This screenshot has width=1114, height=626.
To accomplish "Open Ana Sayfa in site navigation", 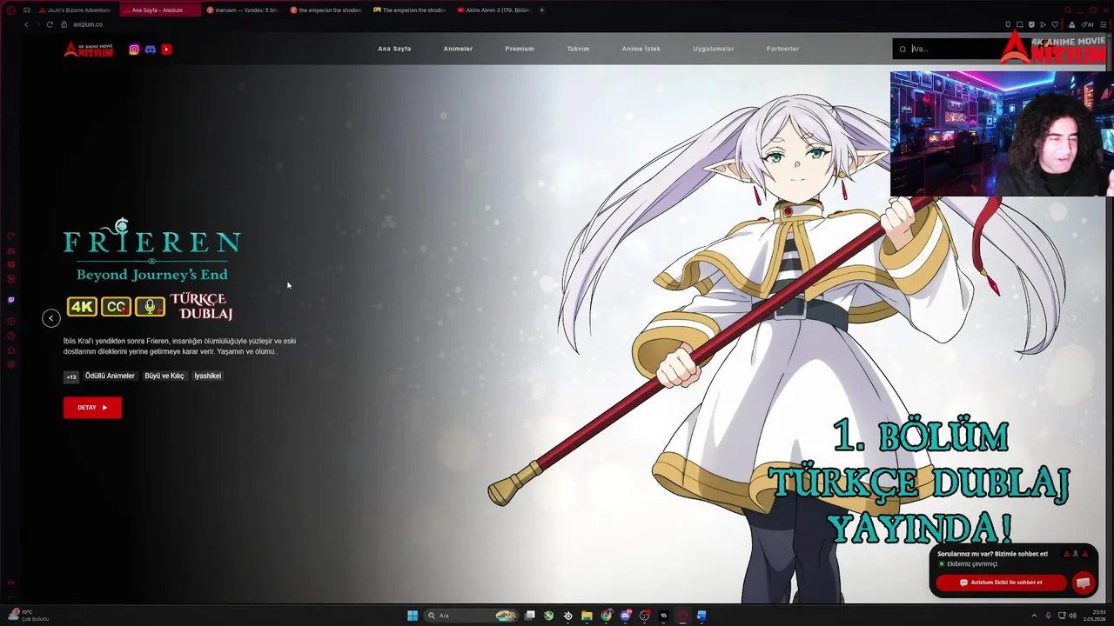I will [394, 49].
